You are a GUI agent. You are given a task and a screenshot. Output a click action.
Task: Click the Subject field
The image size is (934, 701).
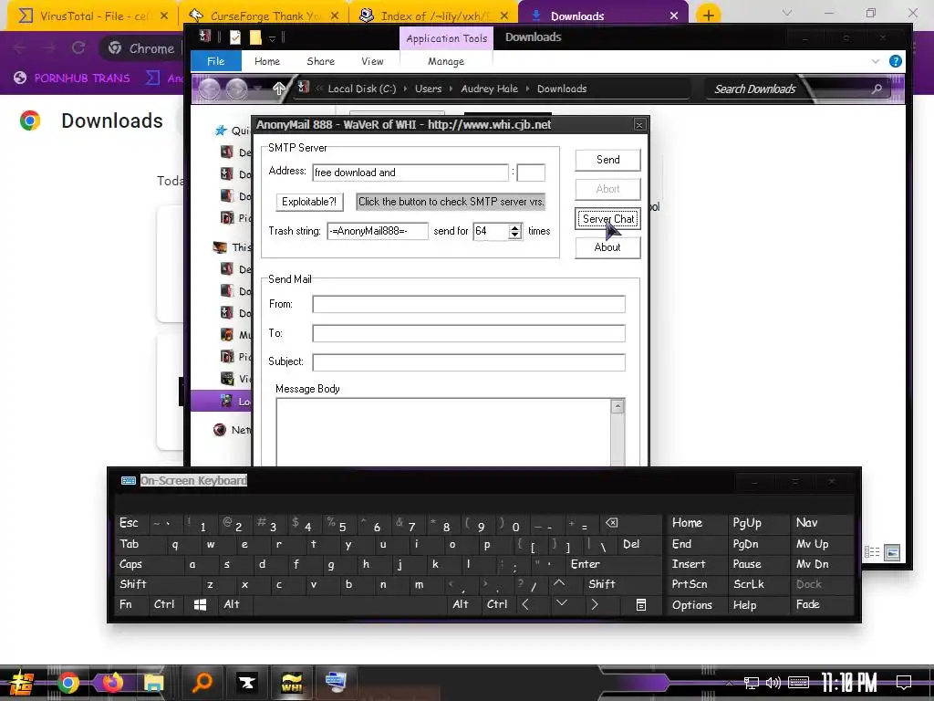pos(469,361)
